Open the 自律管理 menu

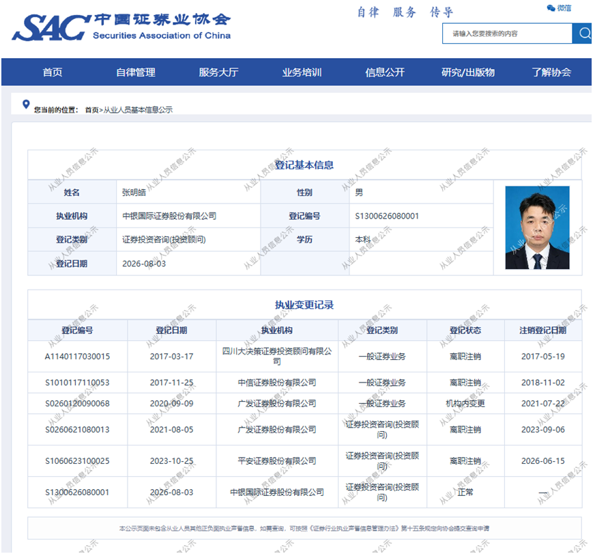tap(135, 72)
